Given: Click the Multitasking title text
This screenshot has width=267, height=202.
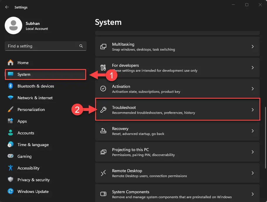Looking at the screenshot, I should 123,44.
